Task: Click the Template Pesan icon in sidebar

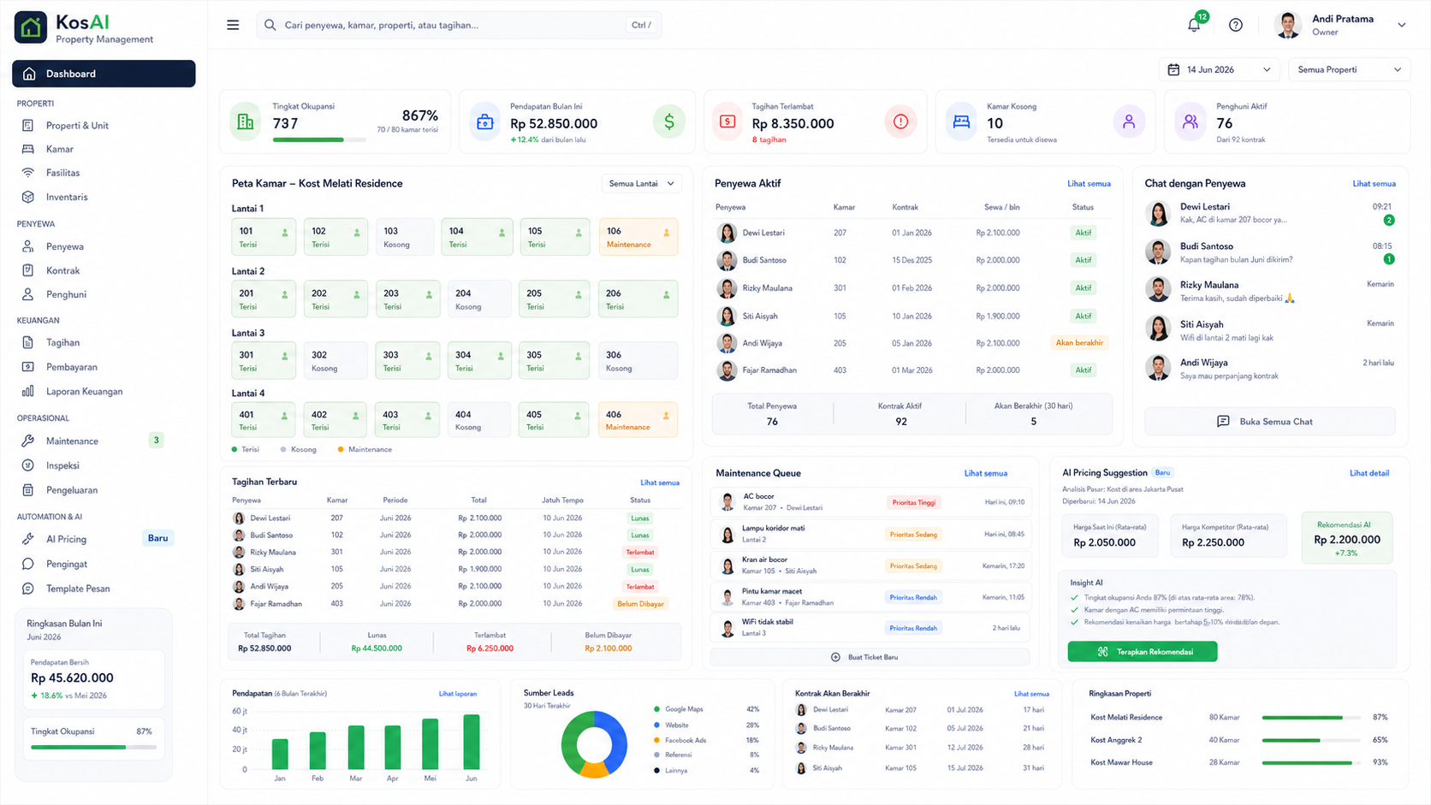Action: [x=28, y=589]
